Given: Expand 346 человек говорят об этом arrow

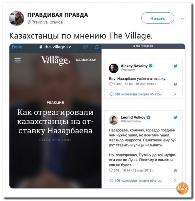Looking at the screenshot, I should (175, 94).
